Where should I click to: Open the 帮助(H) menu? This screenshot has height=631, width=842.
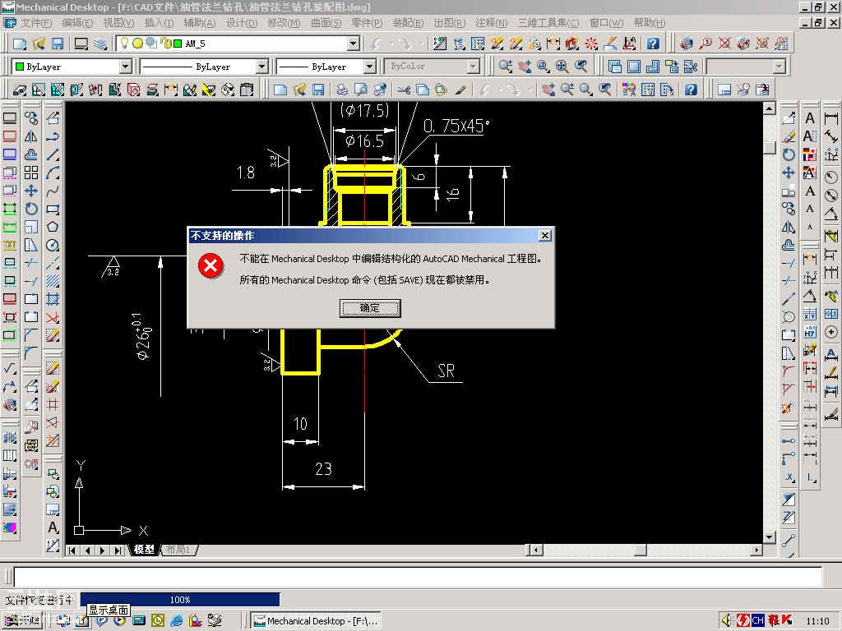[650, 23]
